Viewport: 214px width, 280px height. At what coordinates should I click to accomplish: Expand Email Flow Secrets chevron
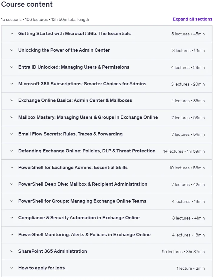click(x=12, y=134)
